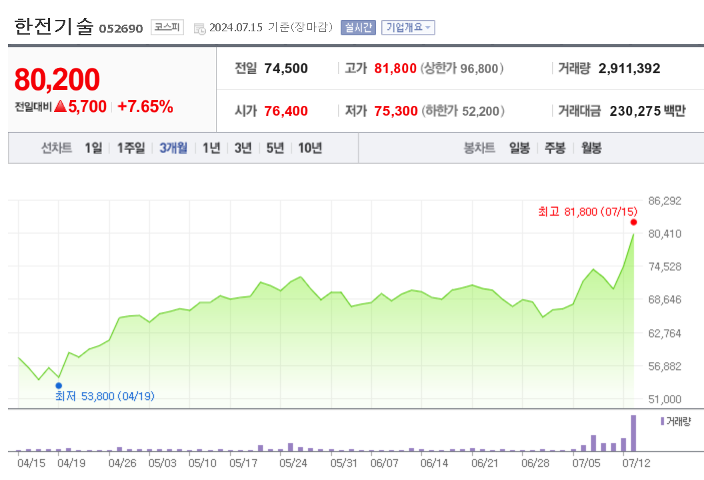Click the 코스피 market badge
Viewport: 704px width, 480px height.
[167, 27]
